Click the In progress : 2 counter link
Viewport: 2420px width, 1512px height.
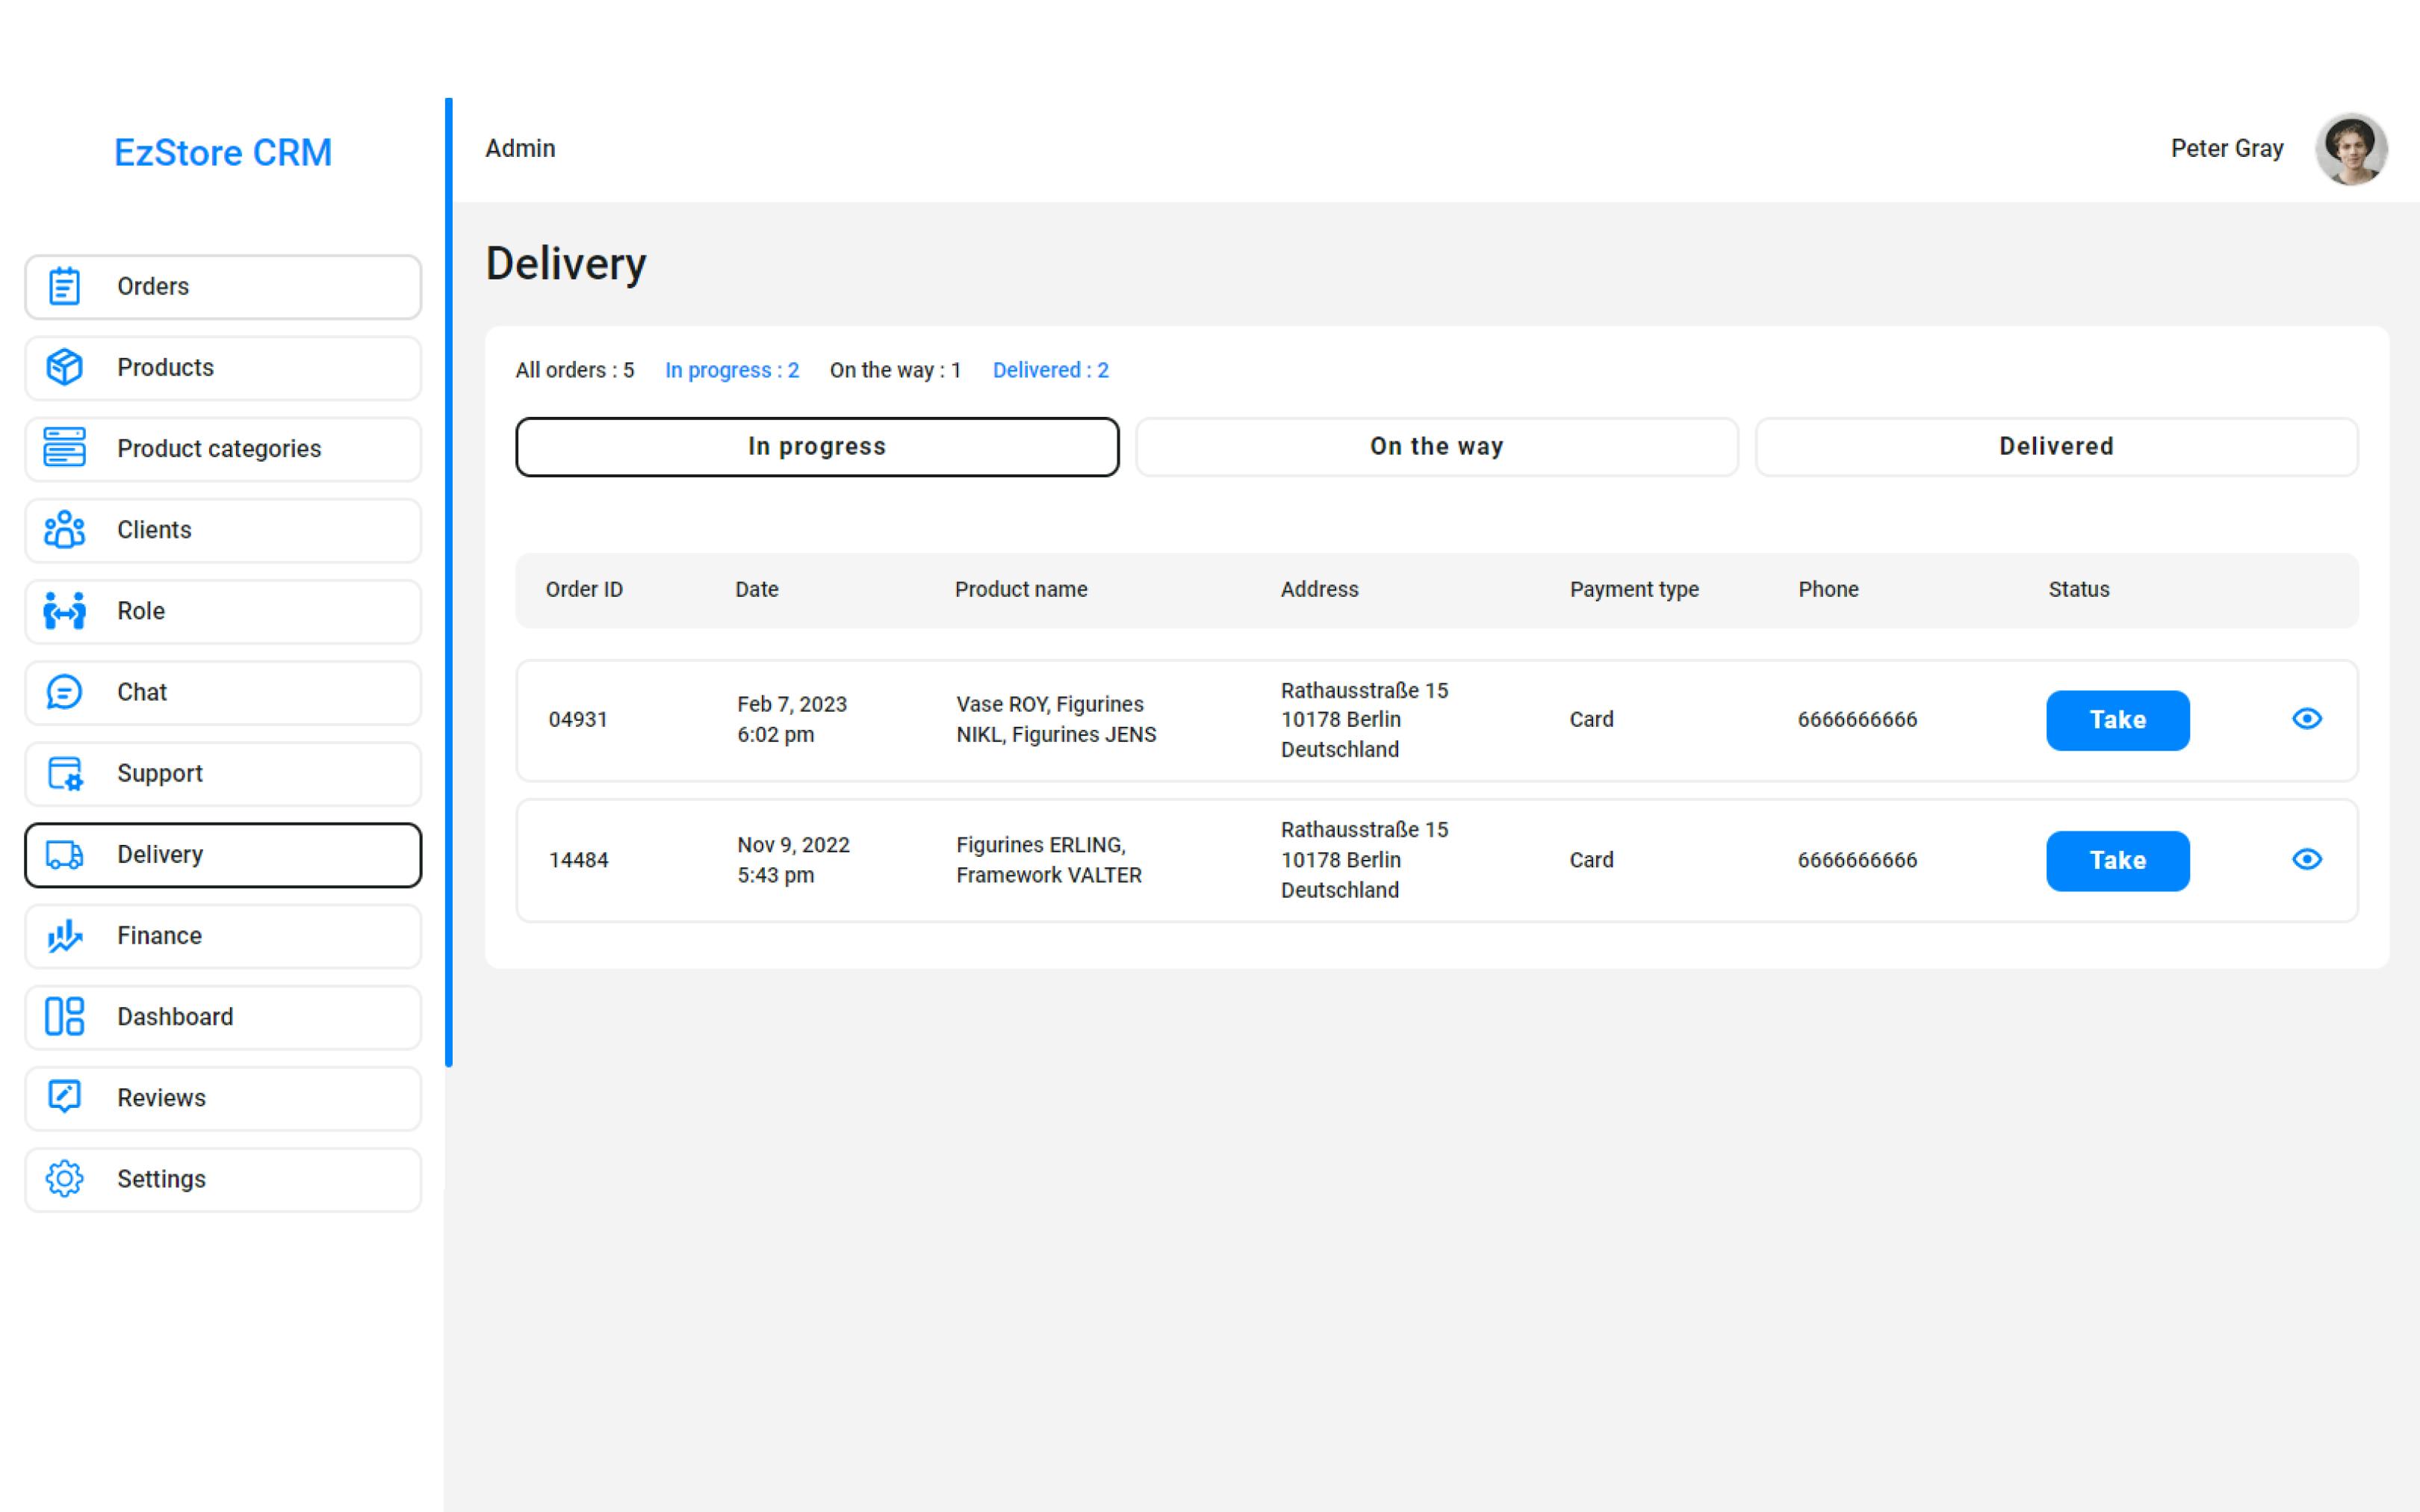pos(732,370)
